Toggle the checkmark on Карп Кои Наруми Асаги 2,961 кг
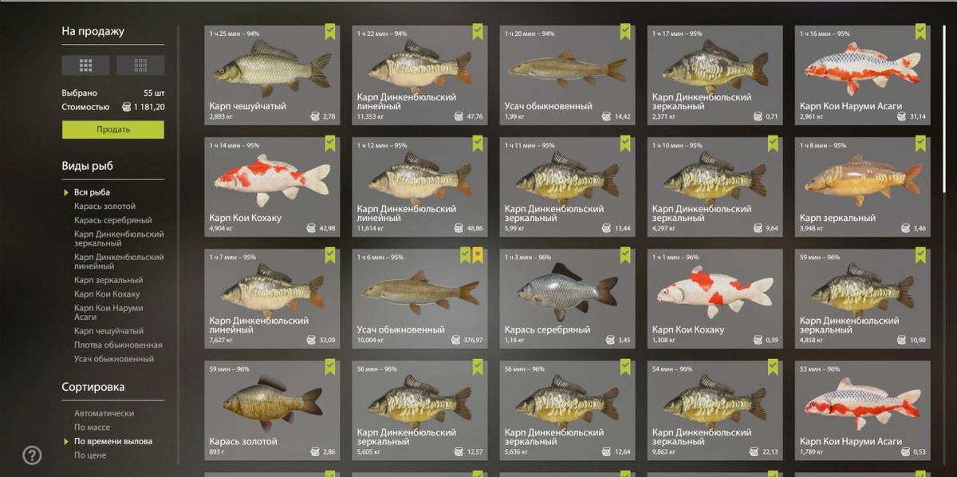 point(920,32)
